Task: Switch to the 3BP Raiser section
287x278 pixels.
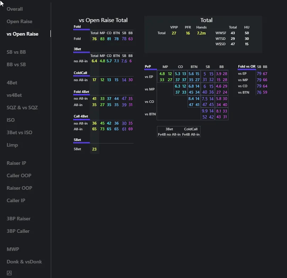Action: [18, 219]
